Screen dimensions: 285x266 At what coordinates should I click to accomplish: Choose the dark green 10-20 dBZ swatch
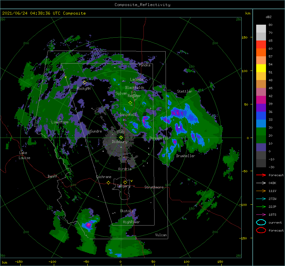(261, 139)
